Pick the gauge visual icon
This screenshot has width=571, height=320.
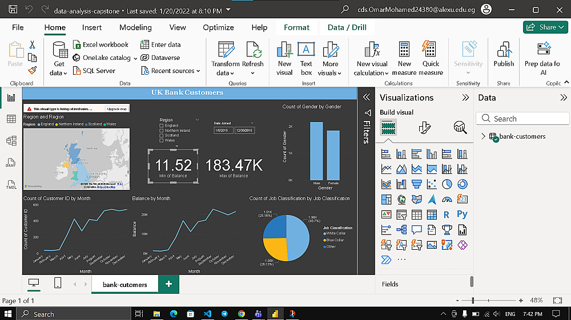(x=447, y=200)
